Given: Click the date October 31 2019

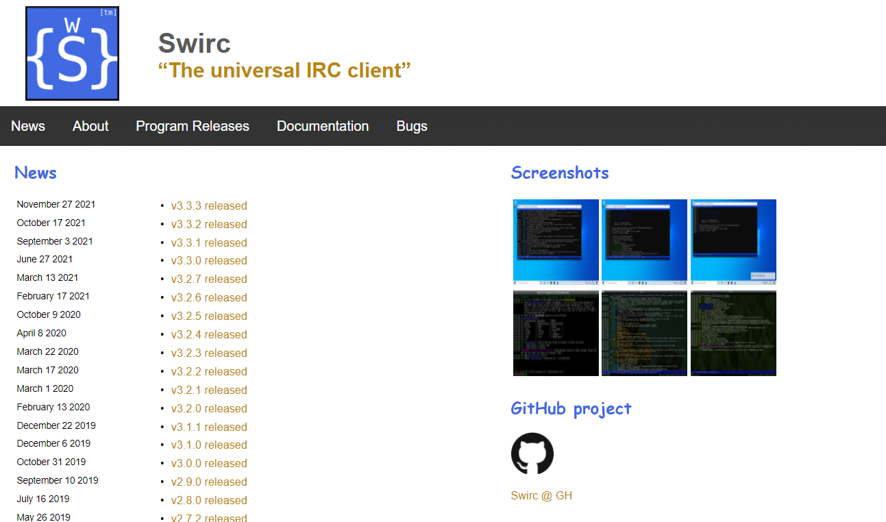Looking at the screenshot, I should pyautogui.click(x=51, y=462).
